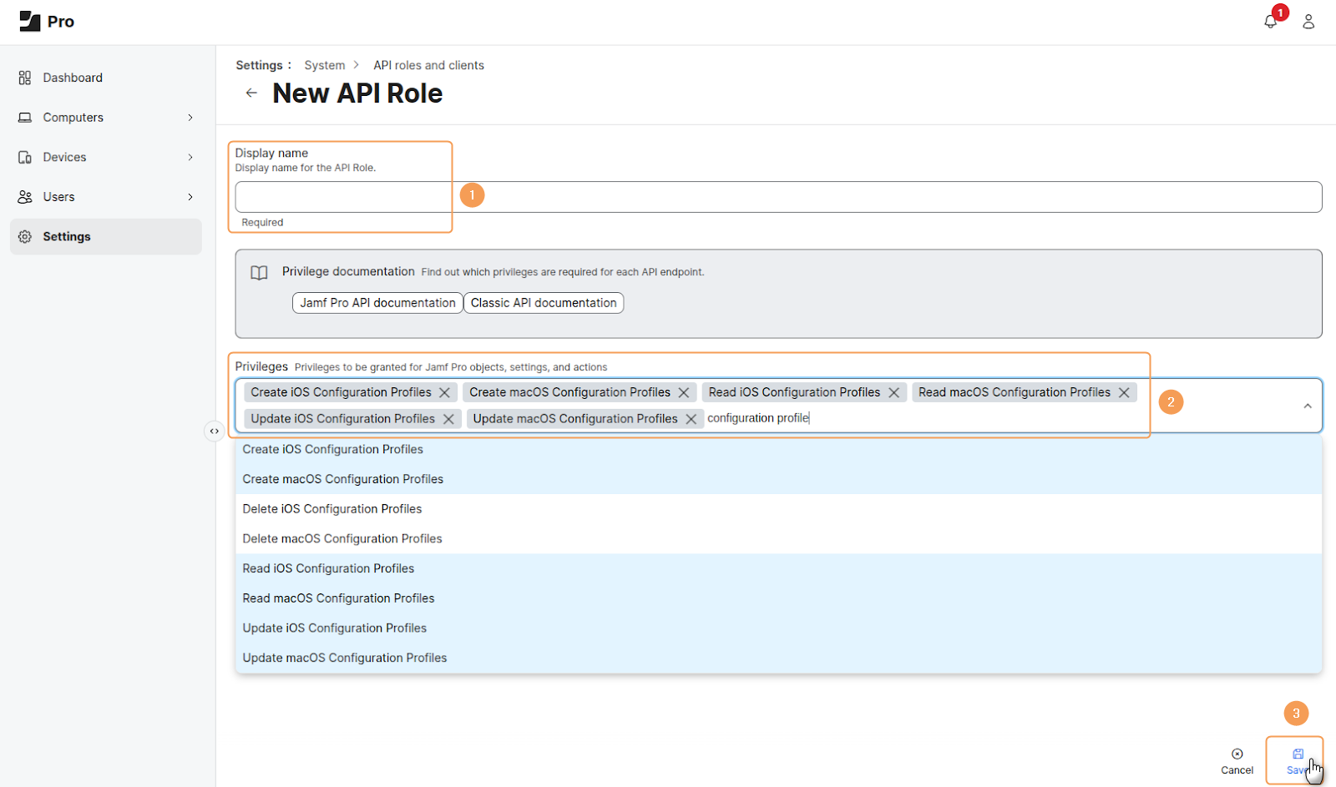Open the user account profile icon
Image resolution: width=1336 pixels, height=787 pixels.
coord(1308,22)
